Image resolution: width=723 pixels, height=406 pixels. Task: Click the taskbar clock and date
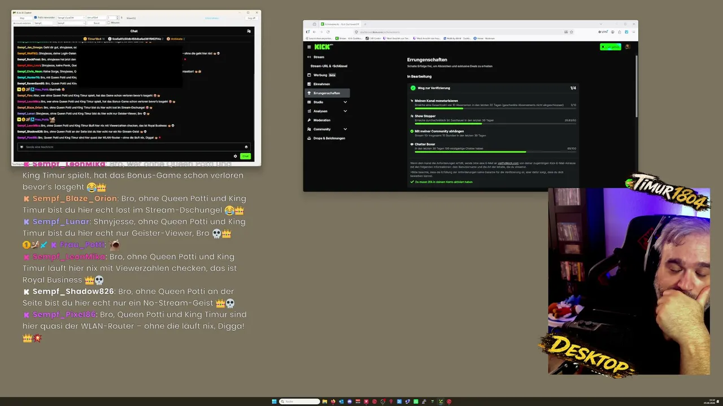pos(711,401)
